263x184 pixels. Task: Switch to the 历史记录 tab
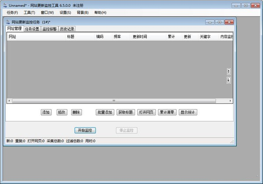(x=67, y=29)
